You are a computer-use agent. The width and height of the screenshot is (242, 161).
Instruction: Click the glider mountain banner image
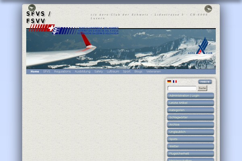121,49
